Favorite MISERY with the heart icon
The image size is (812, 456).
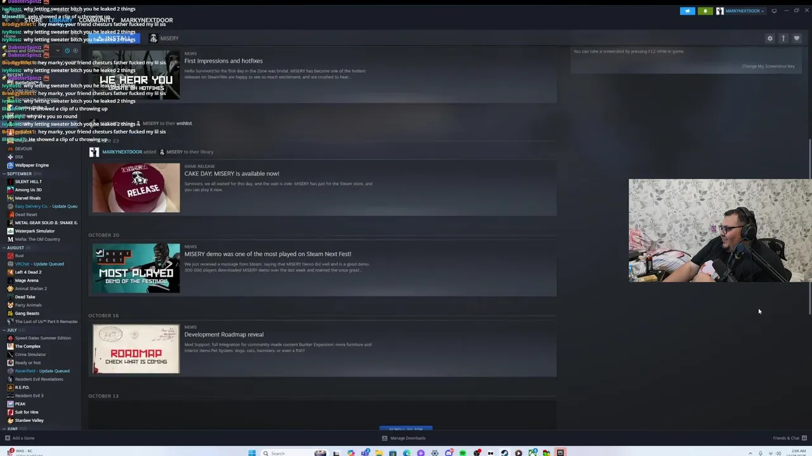(797, 39)
